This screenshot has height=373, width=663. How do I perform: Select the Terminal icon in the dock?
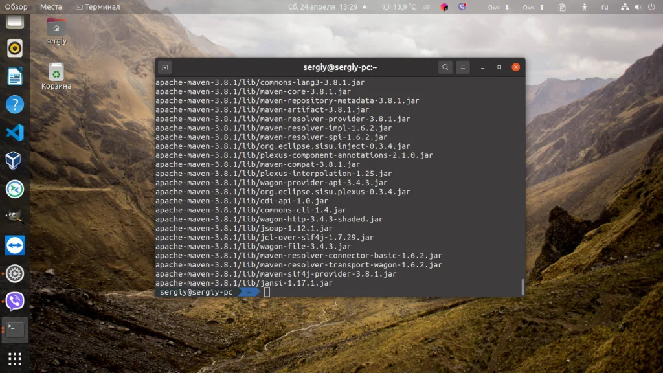tap(14, 330)
